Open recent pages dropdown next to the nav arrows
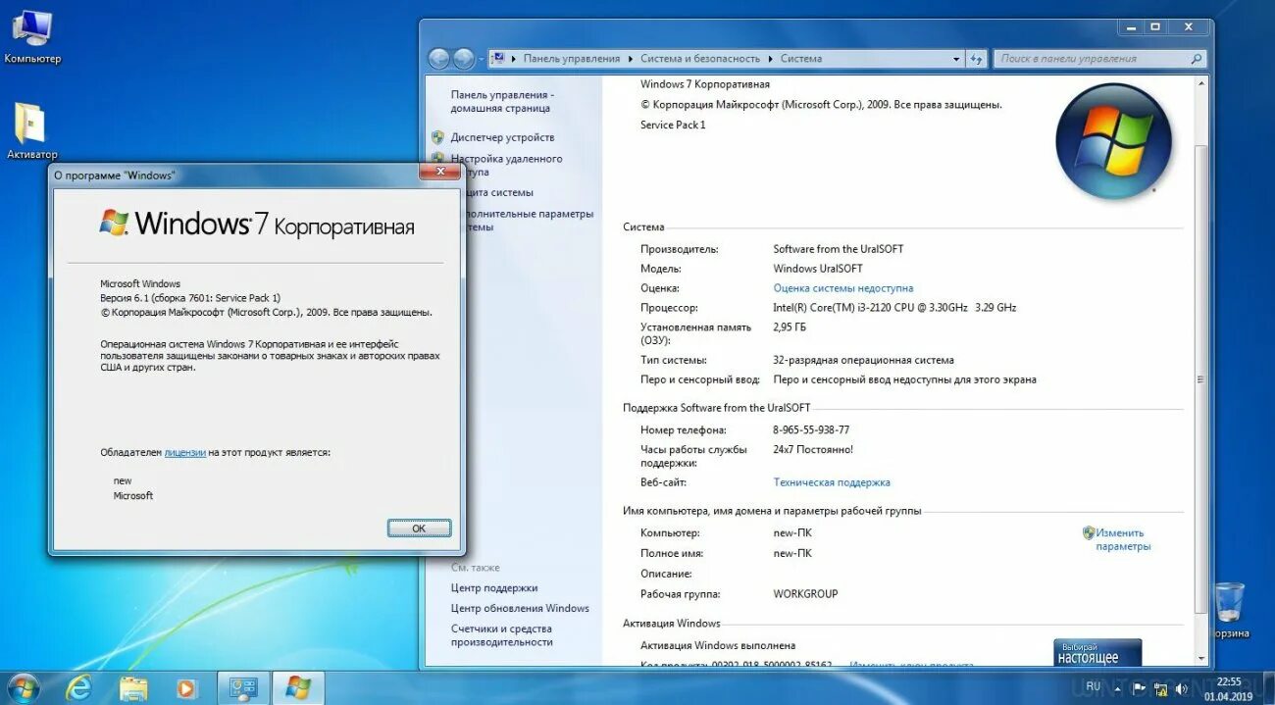Viewport: 1275px width, 705px height. 481,59
